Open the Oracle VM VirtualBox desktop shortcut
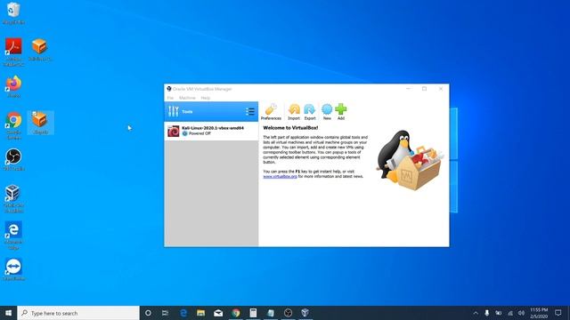The width and height of the screenshot is (570, 320). [x=13, y=198]
